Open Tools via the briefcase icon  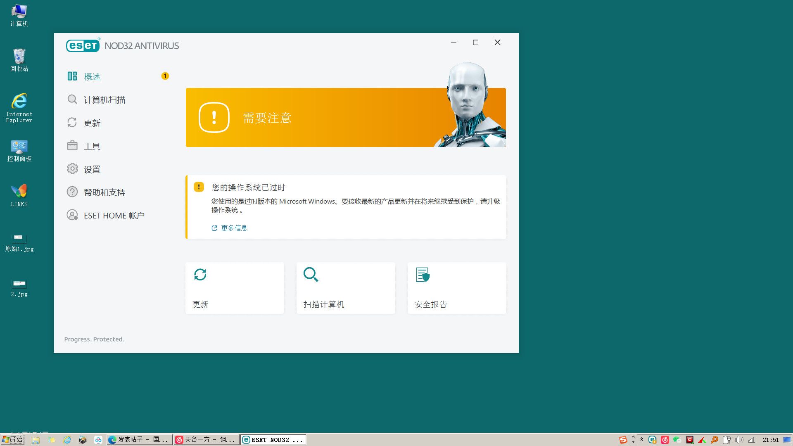coord(72,146)
